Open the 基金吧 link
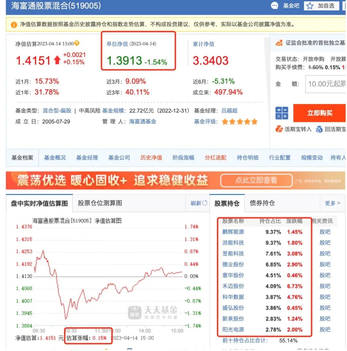The height and width of the screenshot is (351, 347). pyautogui.click(x=291, y=5)
